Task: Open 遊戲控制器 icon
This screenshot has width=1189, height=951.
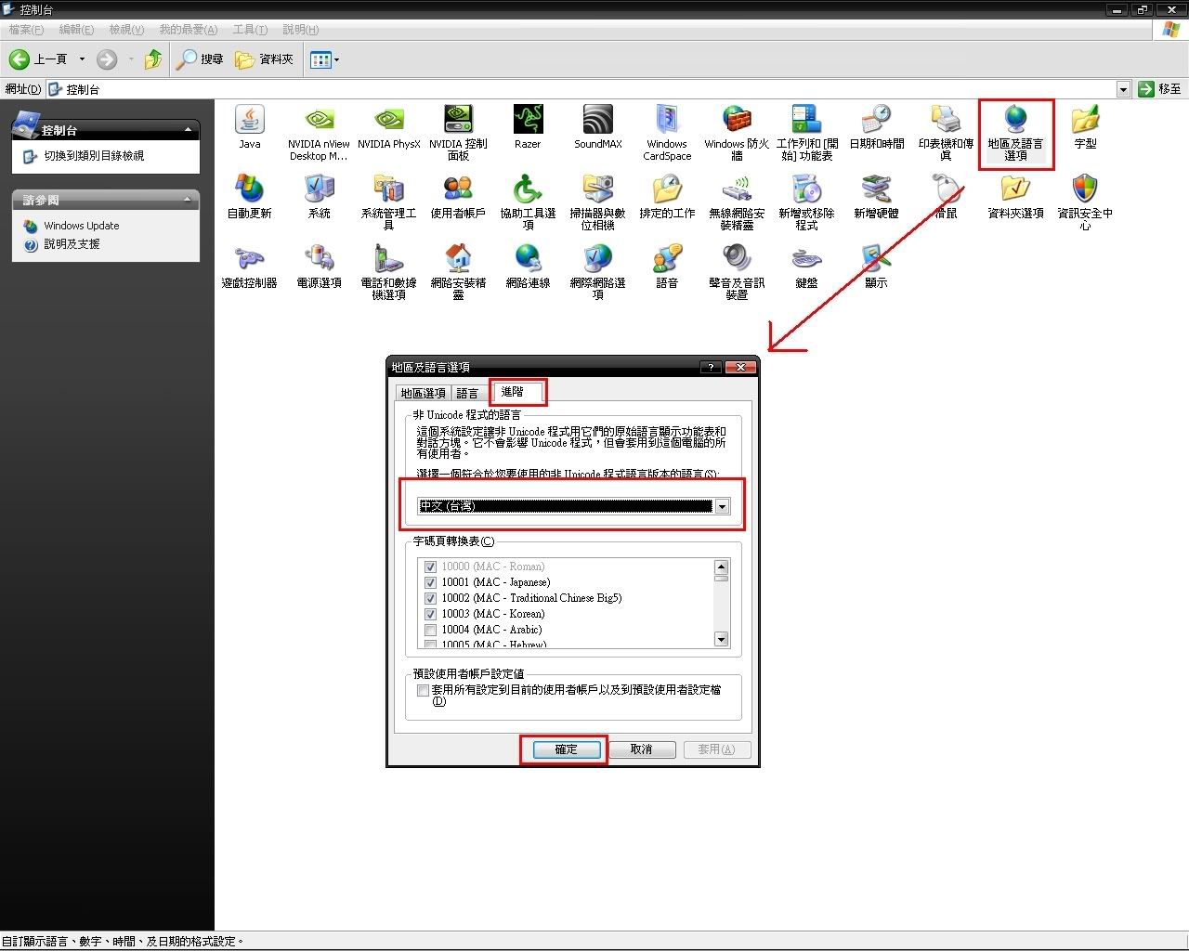Action: click(x=249, y=259)
